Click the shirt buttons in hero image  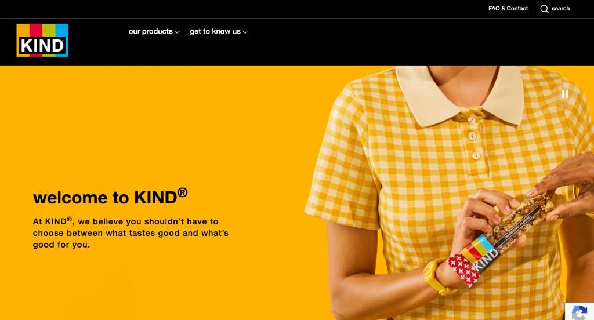click(473, 137)
